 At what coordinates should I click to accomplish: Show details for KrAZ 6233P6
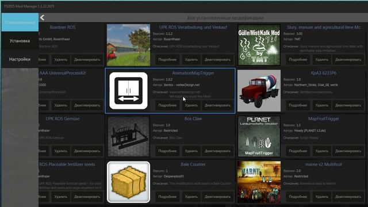tap(298, 105)
